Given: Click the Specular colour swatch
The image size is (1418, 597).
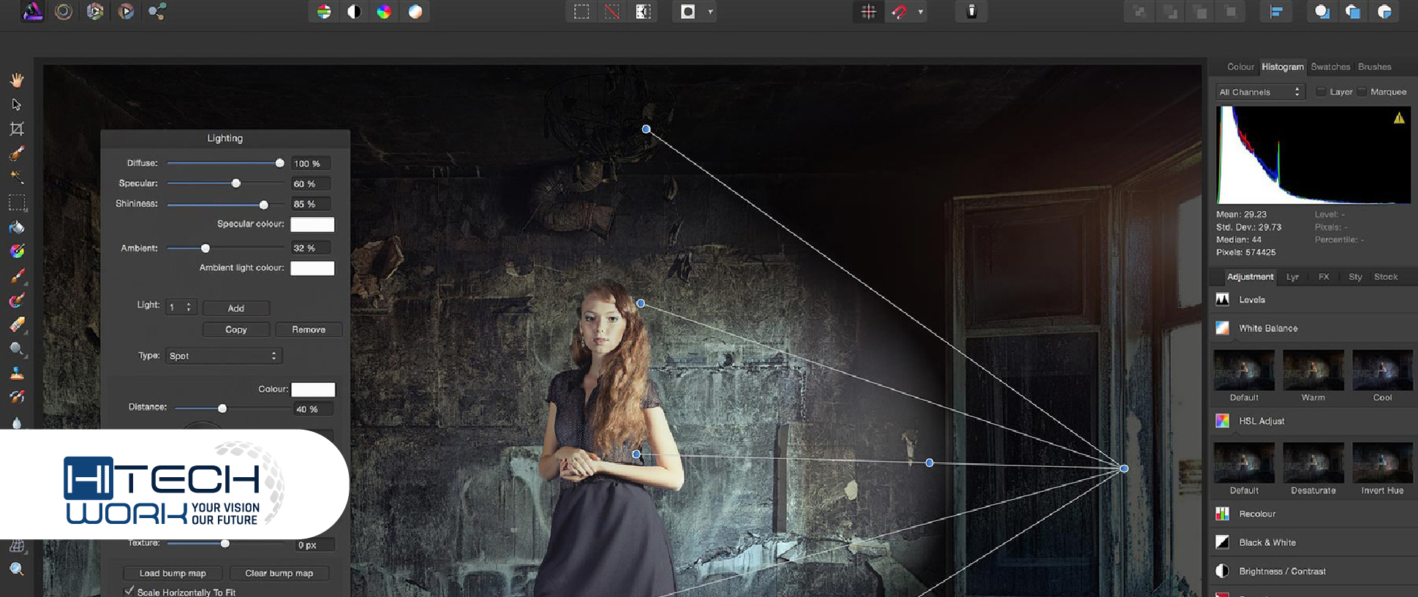Looking at the screenshot, I should 312,224.
